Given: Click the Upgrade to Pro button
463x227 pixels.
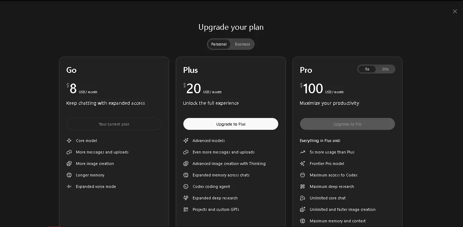Looking at the screenshot, I should 347,124.
